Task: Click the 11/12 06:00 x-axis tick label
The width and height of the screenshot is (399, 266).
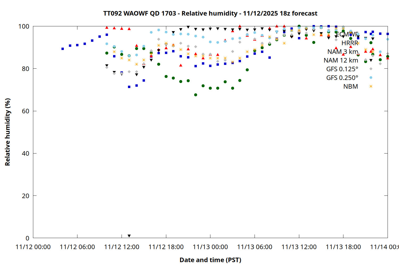Action: 77,247
